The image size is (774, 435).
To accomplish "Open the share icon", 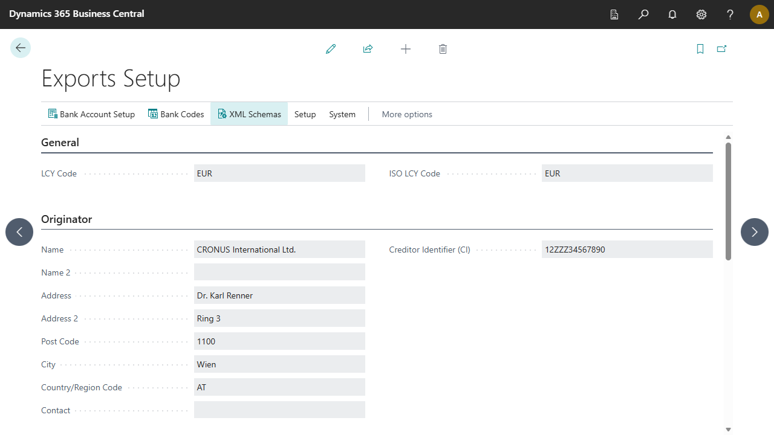I will 368,49.
